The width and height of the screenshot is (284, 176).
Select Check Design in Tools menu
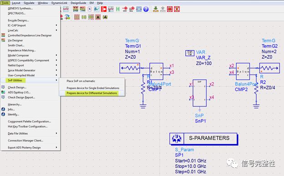point(30,87)
